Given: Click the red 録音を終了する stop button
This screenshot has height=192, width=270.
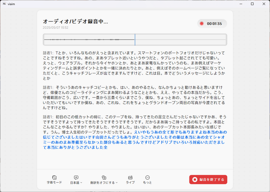Looking at the screenshot, I should [208, 180].
